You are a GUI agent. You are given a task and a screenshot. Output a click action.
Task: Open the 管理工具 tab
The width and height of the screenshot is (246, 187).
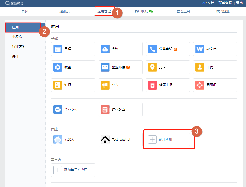pyautogui.click(x=183, y=11)
